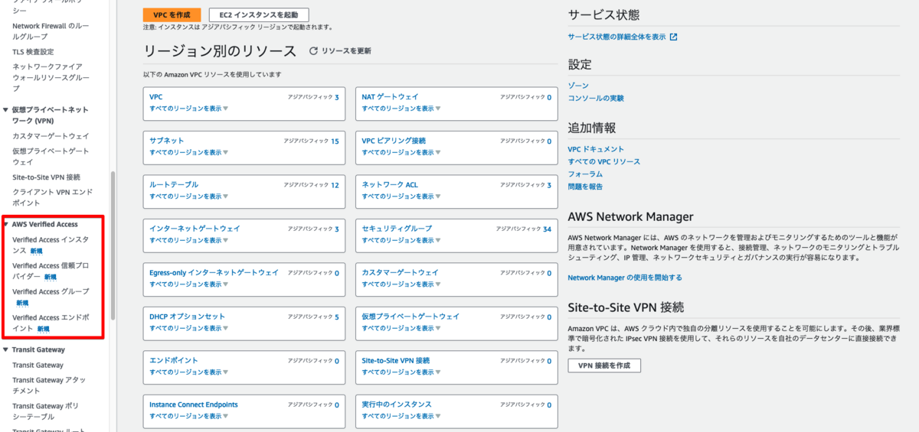The image size is (919, 432).
Task: Open VPC ドキュメント link
Action: (x=596, y=149)
